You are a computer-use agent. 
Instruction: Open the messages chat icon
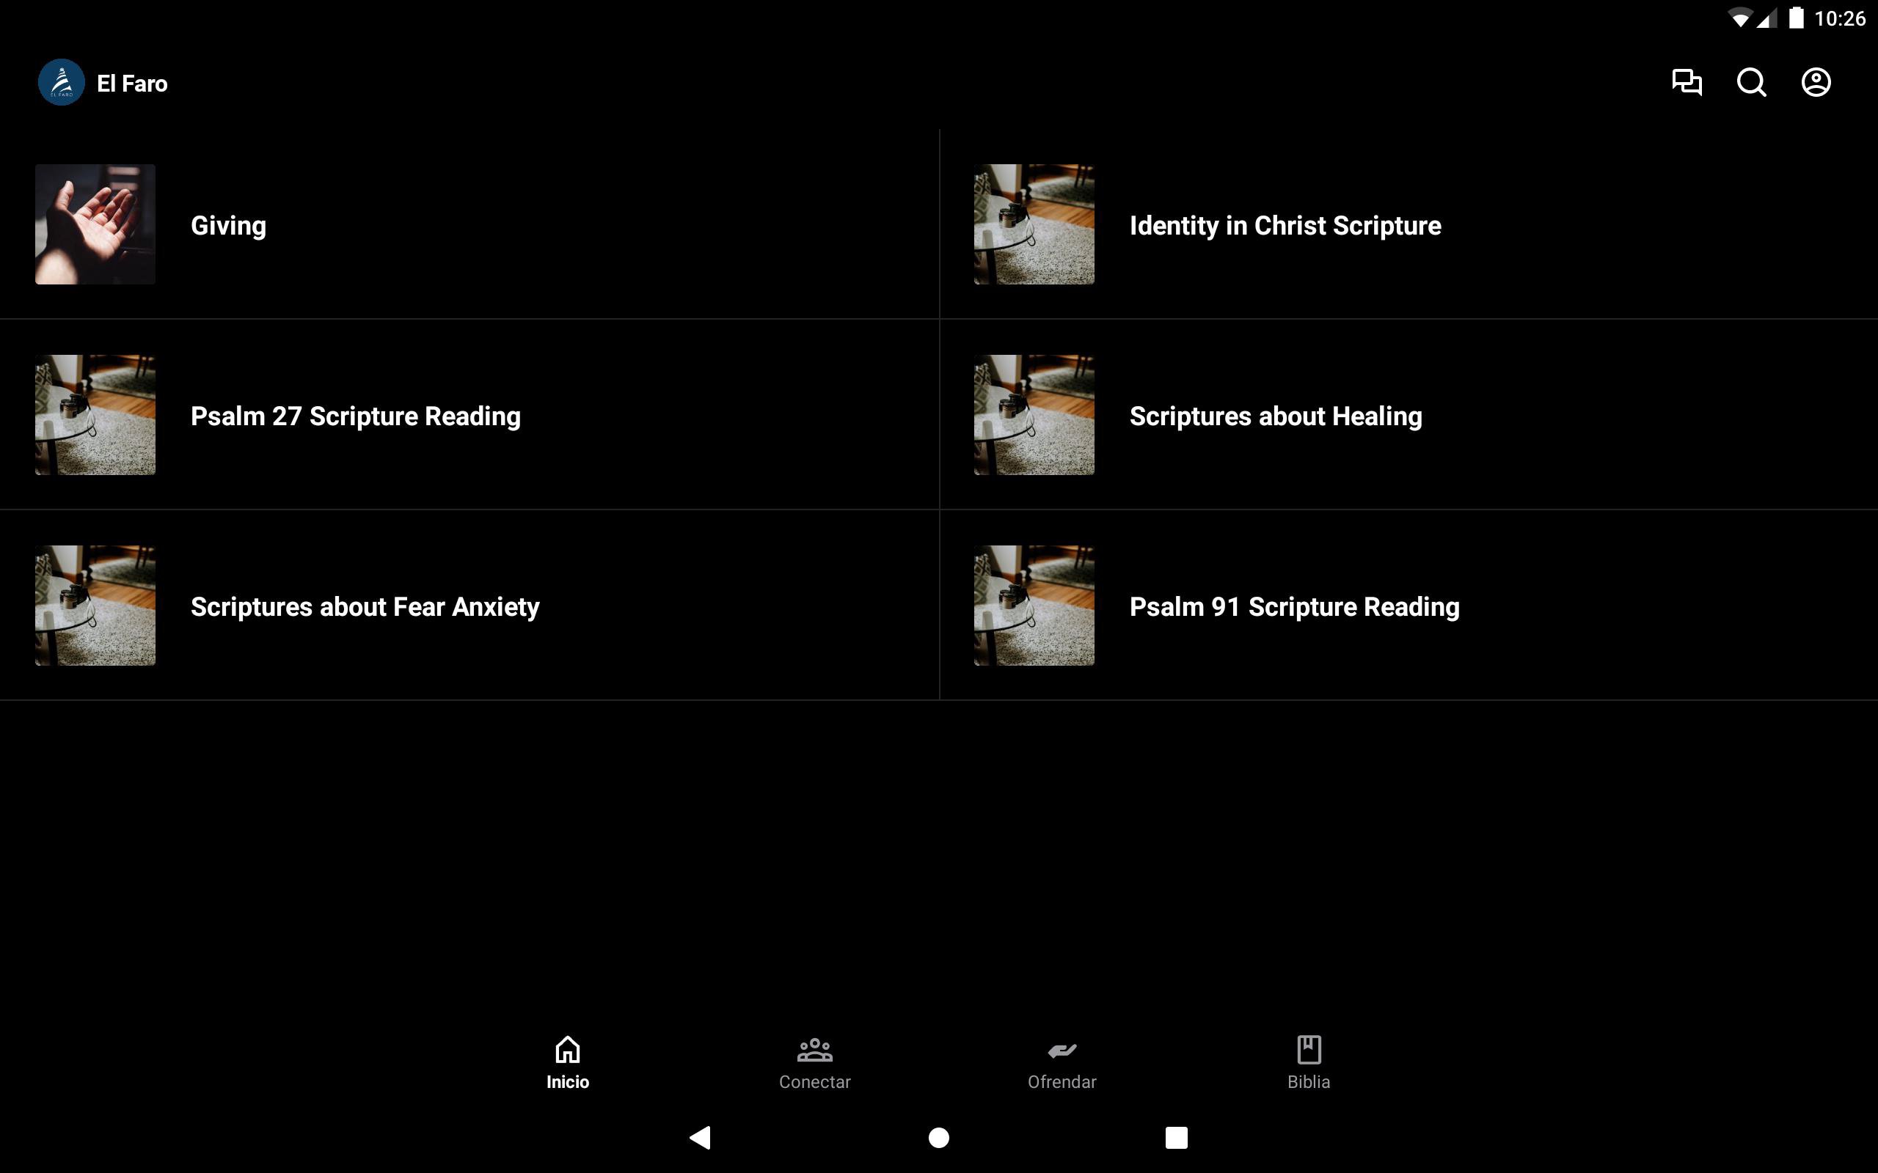click(x=1687, y=82)
